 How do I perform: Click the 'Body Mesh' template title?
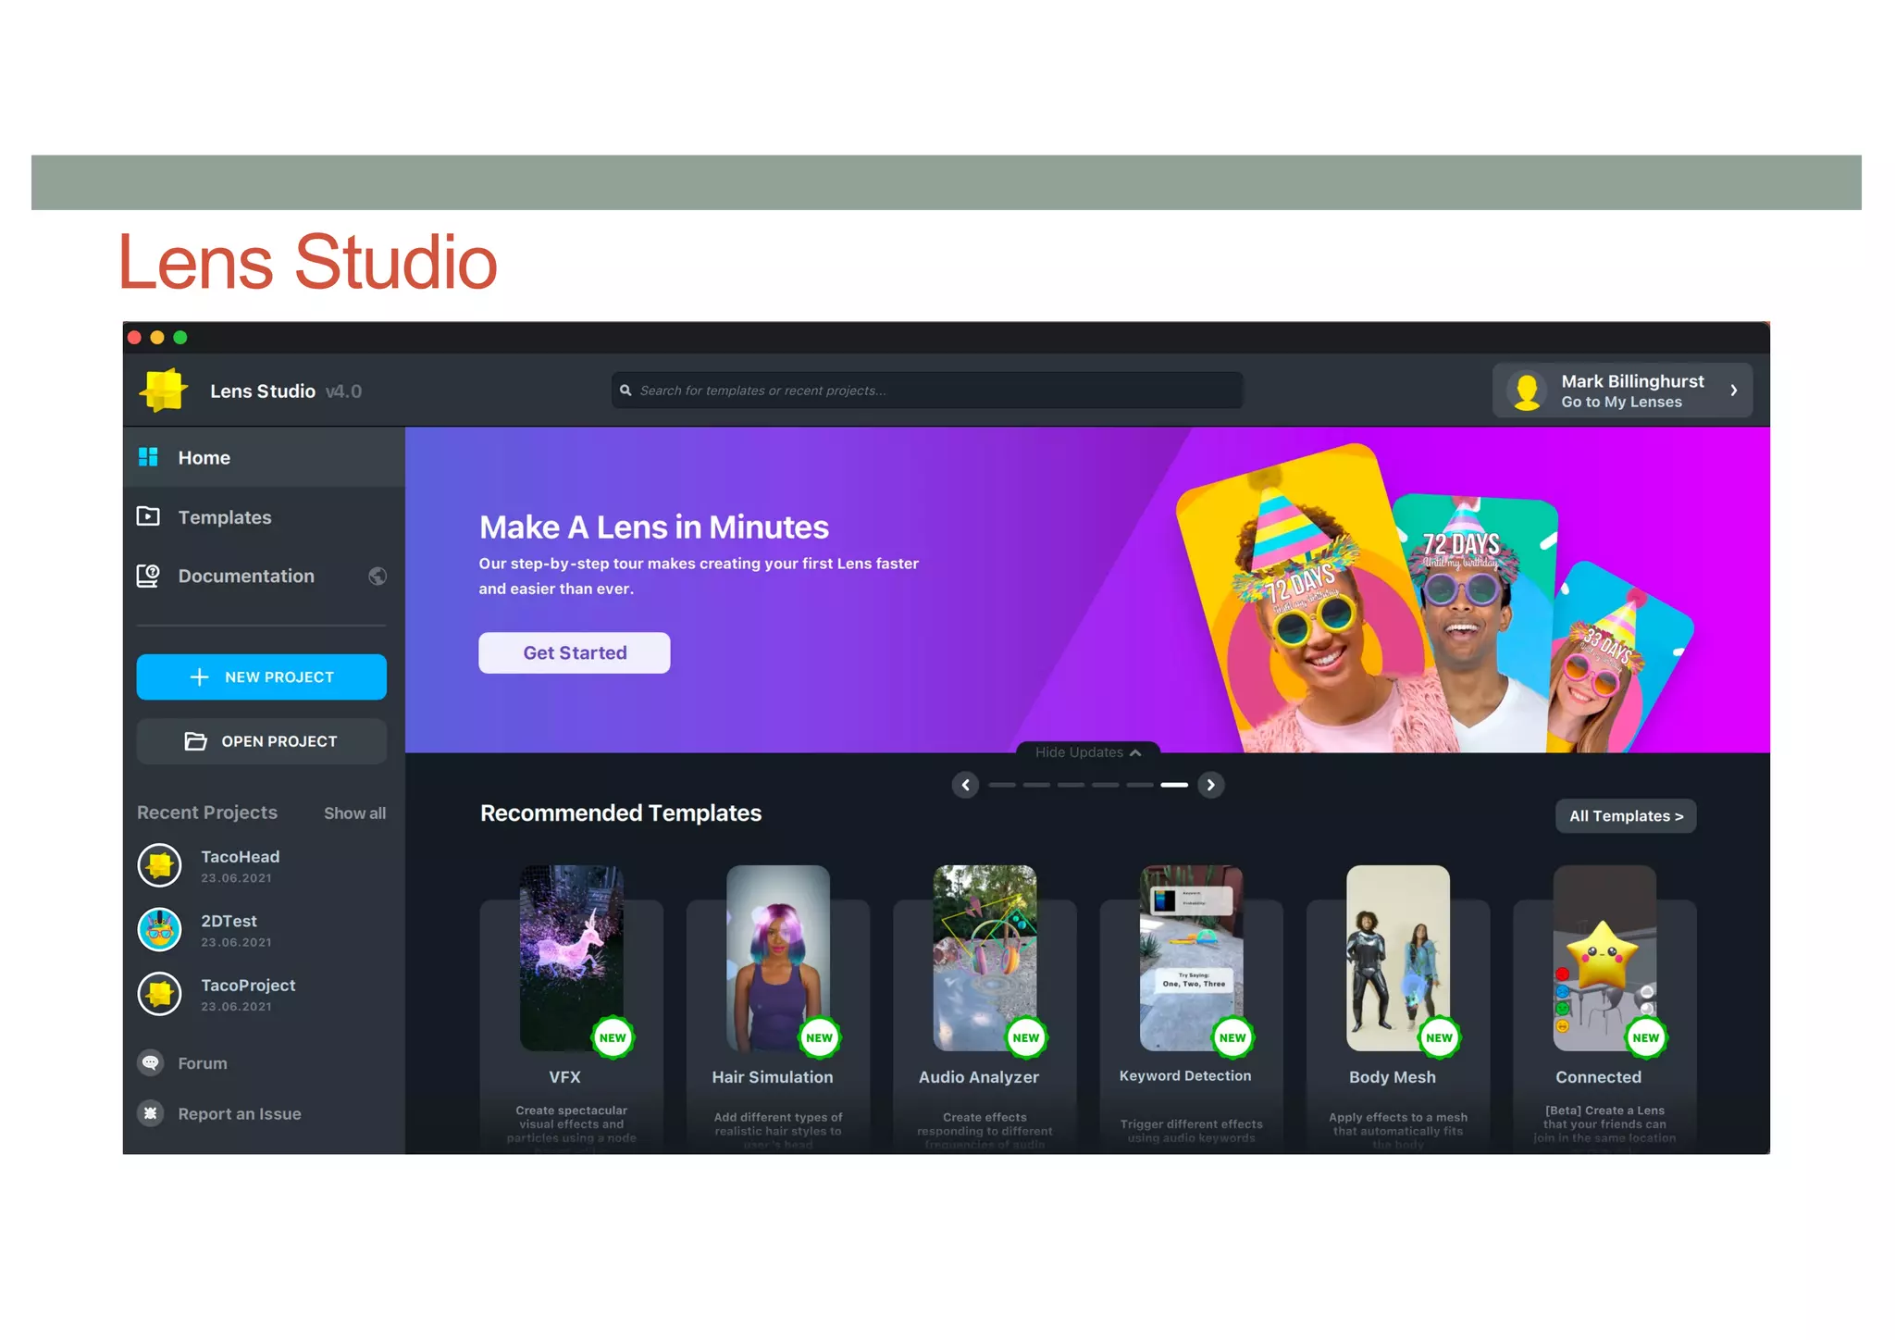pyautogui.click(x=1393, y=1077)
